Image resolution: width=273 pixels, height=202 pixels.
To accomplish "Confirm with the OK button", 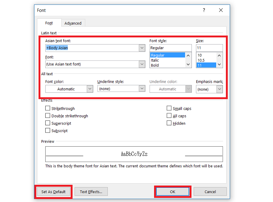I will pos(172,192).
